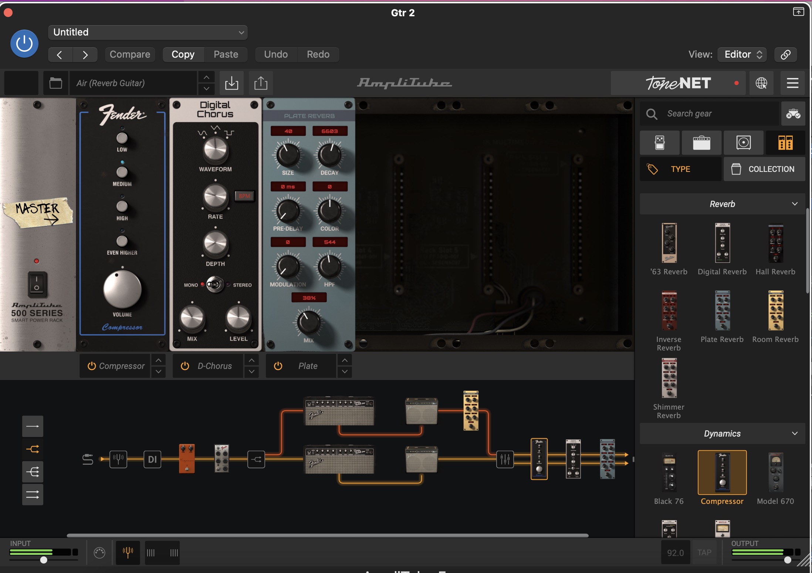This screenshot has height=573, width=812.
Task: Step preset up with the arrow
Action: tap(206, 77)
